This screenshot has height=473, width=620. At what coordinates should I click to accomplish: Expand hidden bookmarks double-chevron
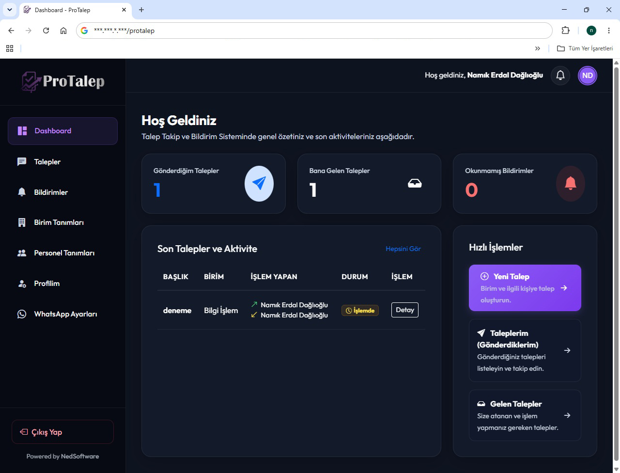(538, 48)
